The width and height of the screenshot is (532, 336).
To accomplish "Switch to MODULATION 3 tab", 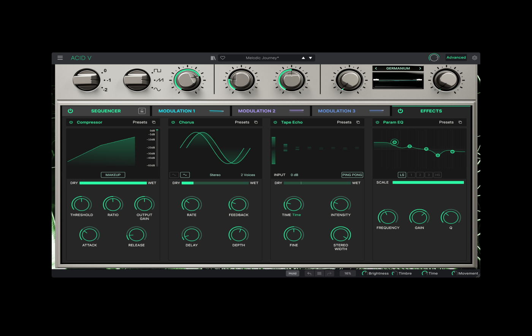I will coord(351,111).
